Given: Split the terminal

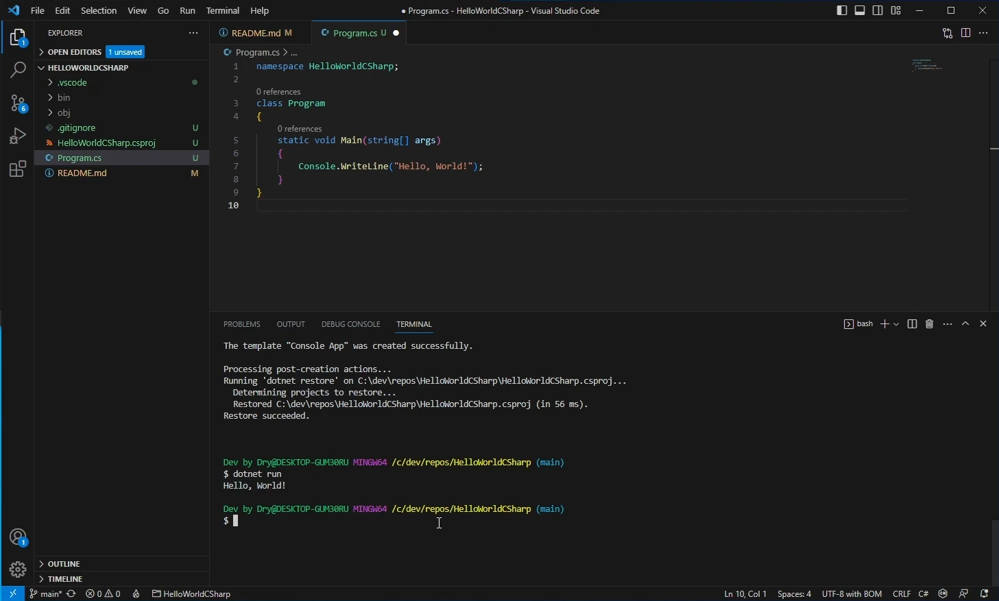Looking at the screenshot, I should coord(912,323).
